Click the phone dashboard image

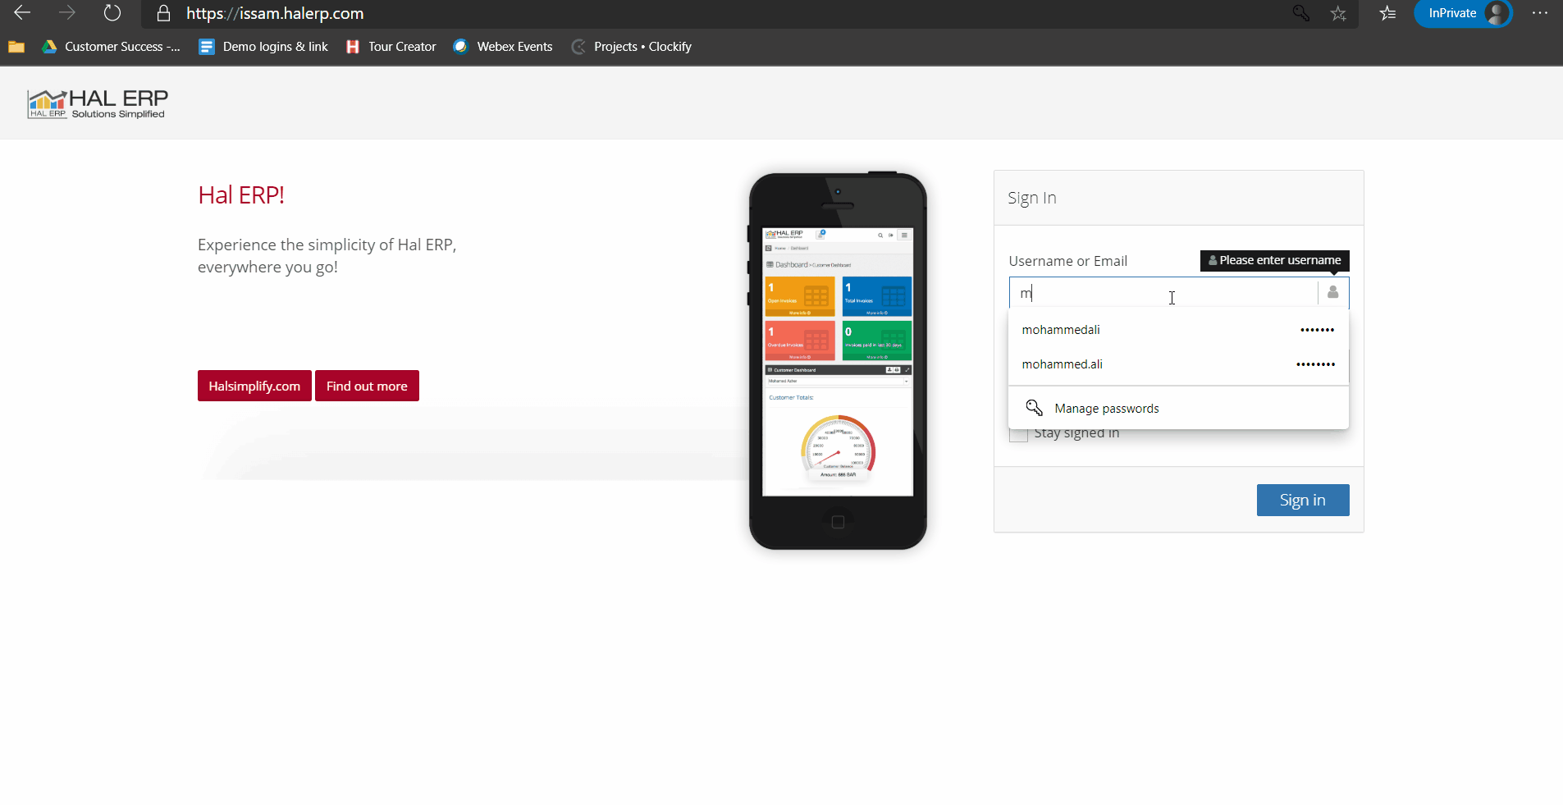(838, 361)
